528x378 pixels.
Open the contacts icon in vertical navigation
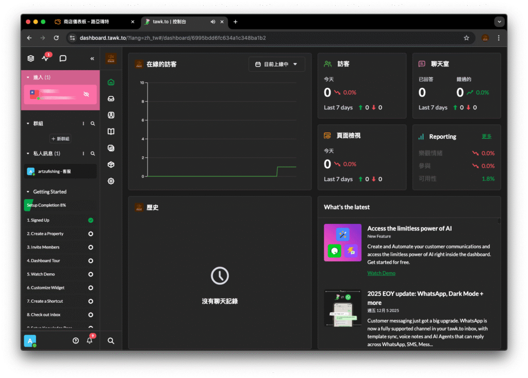click(111, 115)
